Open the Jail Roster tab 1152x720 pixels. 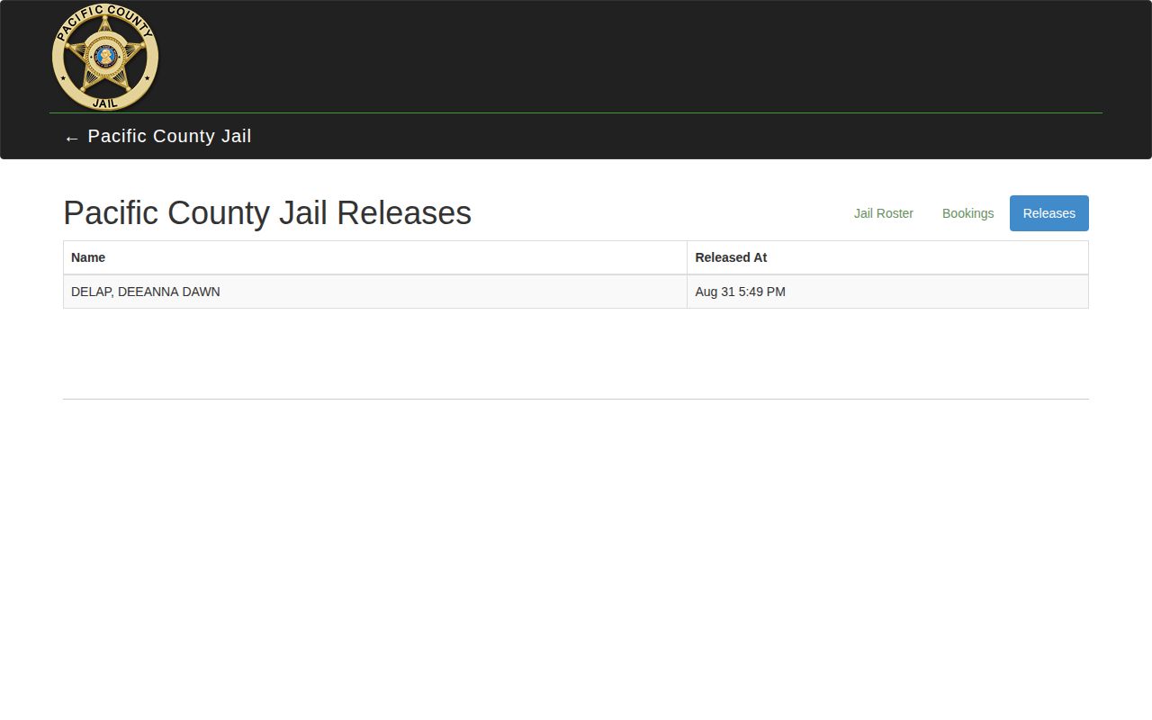point(884,213)
